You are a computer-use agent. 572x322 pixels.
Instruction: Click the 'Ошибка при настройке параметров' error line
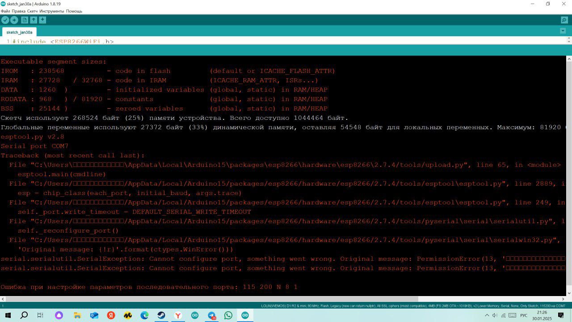pyautogui.click(x=149, y=287)
